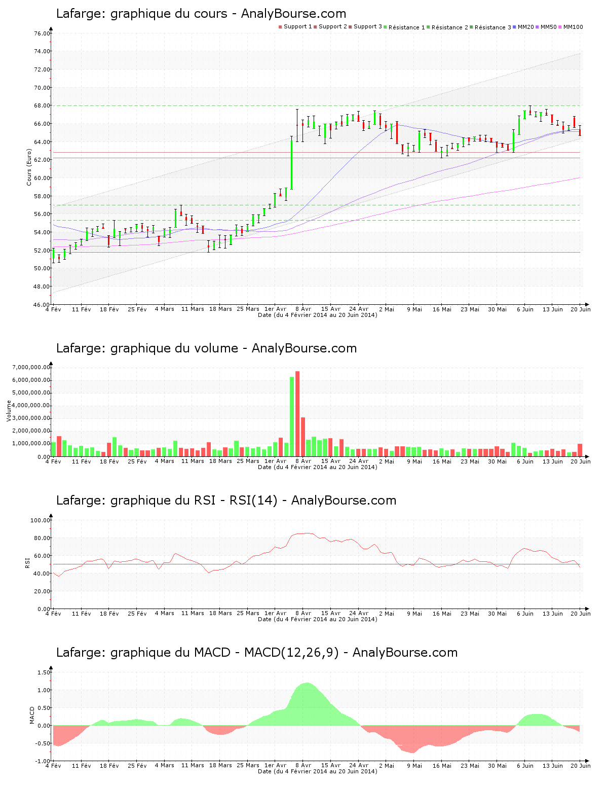Image resolution: width=608 pixels, height=786 pixels.
Task: Click the MM20 legend entry
Action: [x=523, y=27]
